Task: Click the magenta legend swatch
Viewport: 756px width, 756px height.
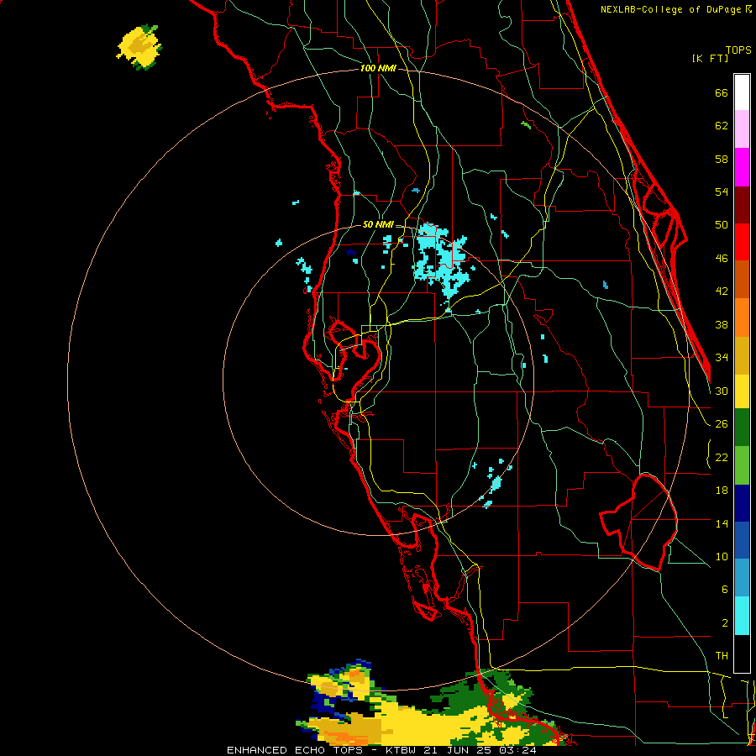Action: coord(742,167)
